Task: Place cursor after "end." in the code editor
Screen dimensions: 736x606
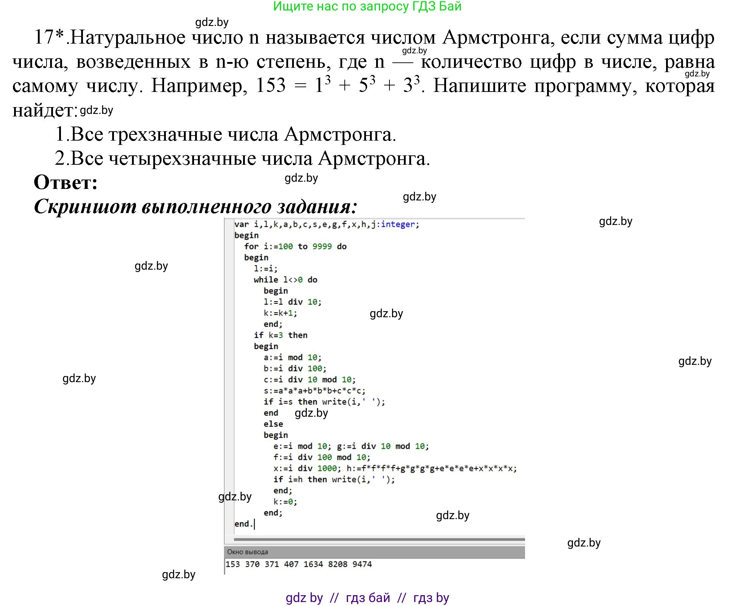Action: tap(255, 526)
